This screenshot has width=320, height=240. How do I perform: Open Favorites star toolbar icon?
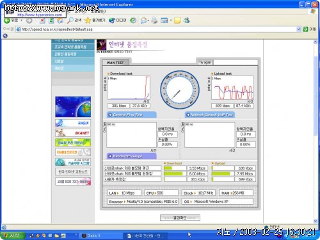pyautogui.click(x=88, y=20)
